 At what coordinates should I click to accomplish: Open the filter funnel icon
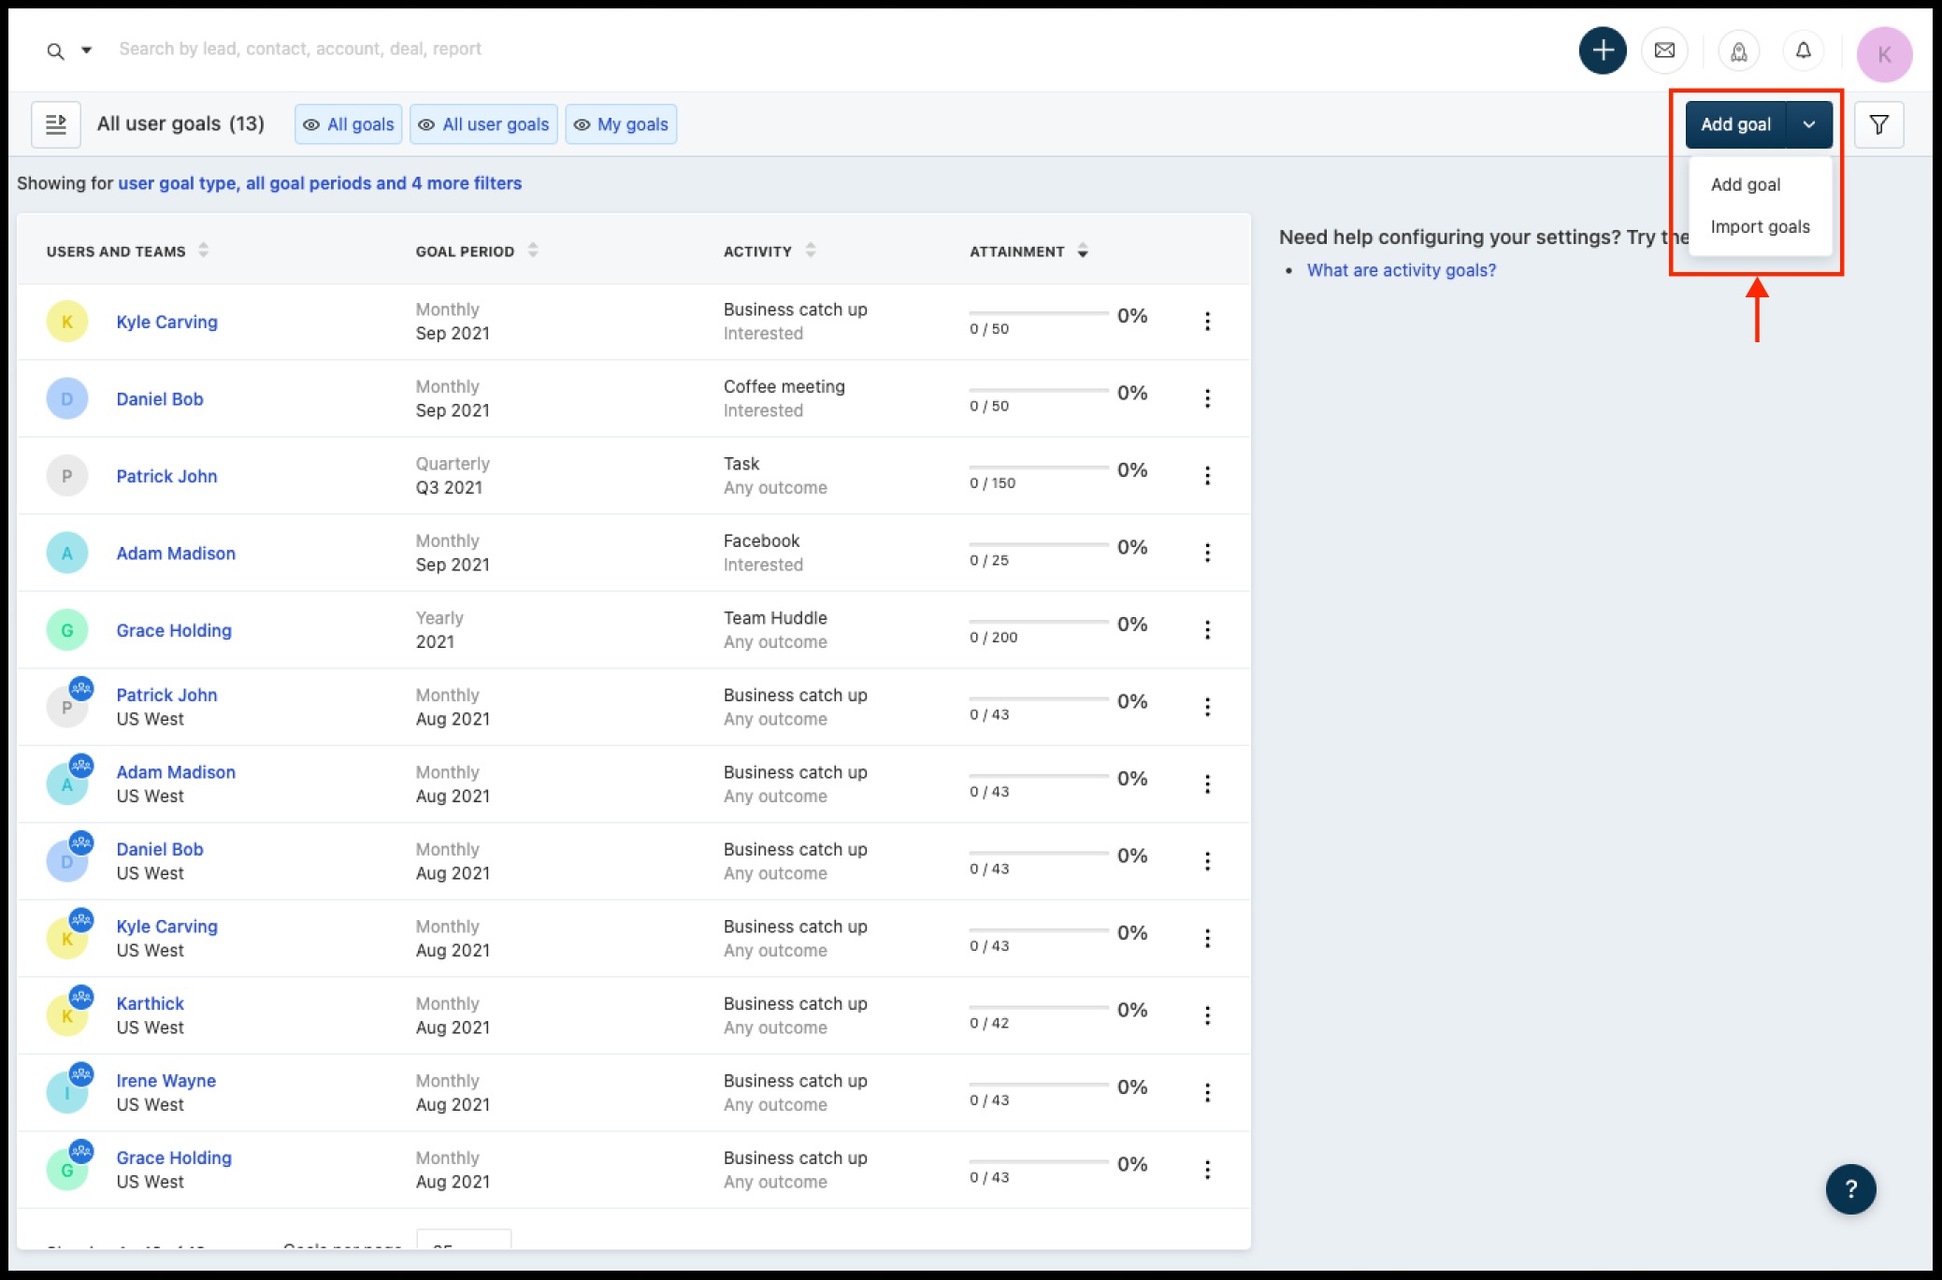pyautogui.click(x=1878, y=124)
